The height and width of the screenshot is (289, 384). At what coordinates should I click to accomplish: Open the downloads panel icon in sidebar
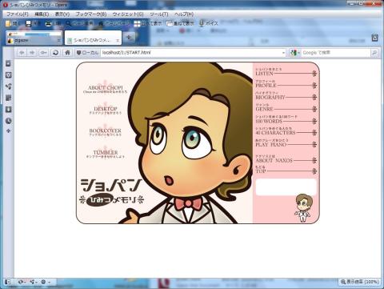click(x=8, y=110)
